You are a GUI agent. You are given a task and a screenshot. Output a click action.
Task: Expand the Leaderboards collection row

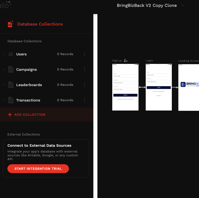[4, 85]
